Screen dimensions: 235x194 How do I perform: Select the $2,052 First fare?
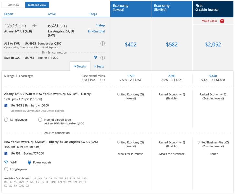[x=213, y=45]
